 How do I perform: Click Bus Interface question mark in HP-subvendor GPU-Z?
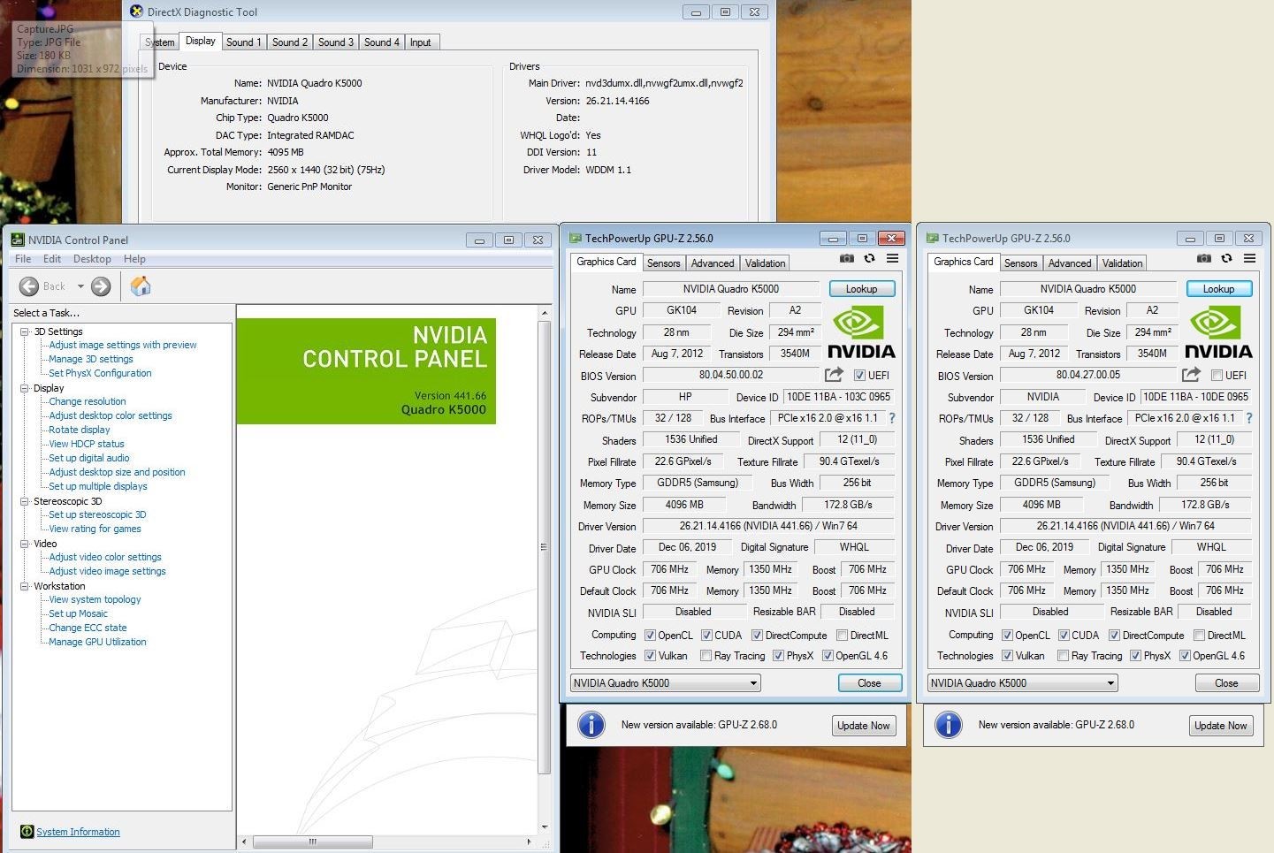click(x=891, y=418)
